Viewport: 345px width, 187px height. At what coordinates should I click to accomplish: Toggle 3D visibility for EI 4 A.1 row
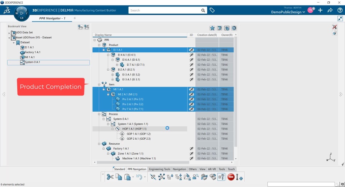[192, 55]
